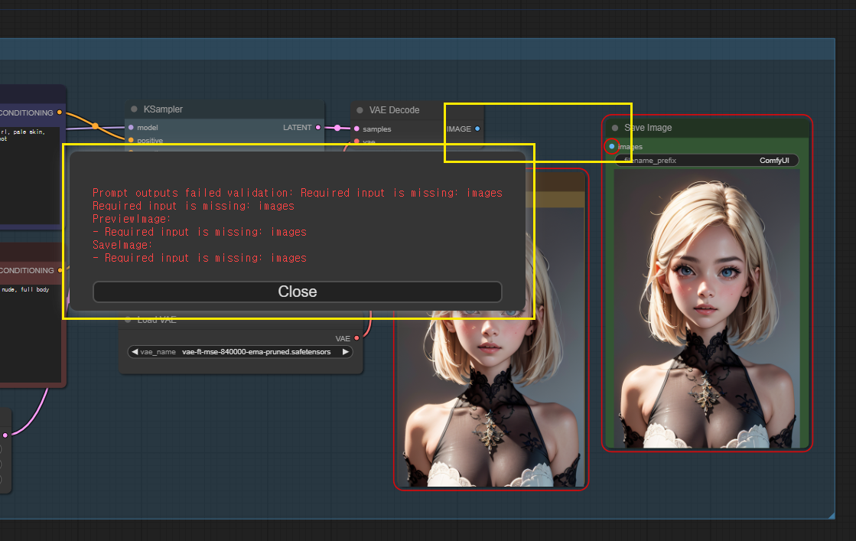This screenshot has width=856, height=541.
Task: Toggle collapse dot on Save Image node
Action: pos(615,128)
